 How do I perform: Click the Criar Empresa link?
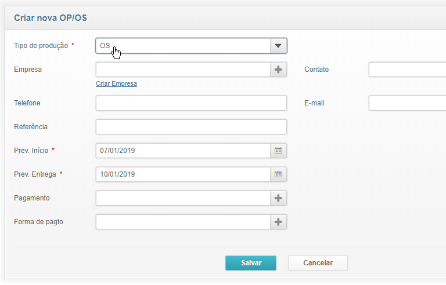click(116, 84)
